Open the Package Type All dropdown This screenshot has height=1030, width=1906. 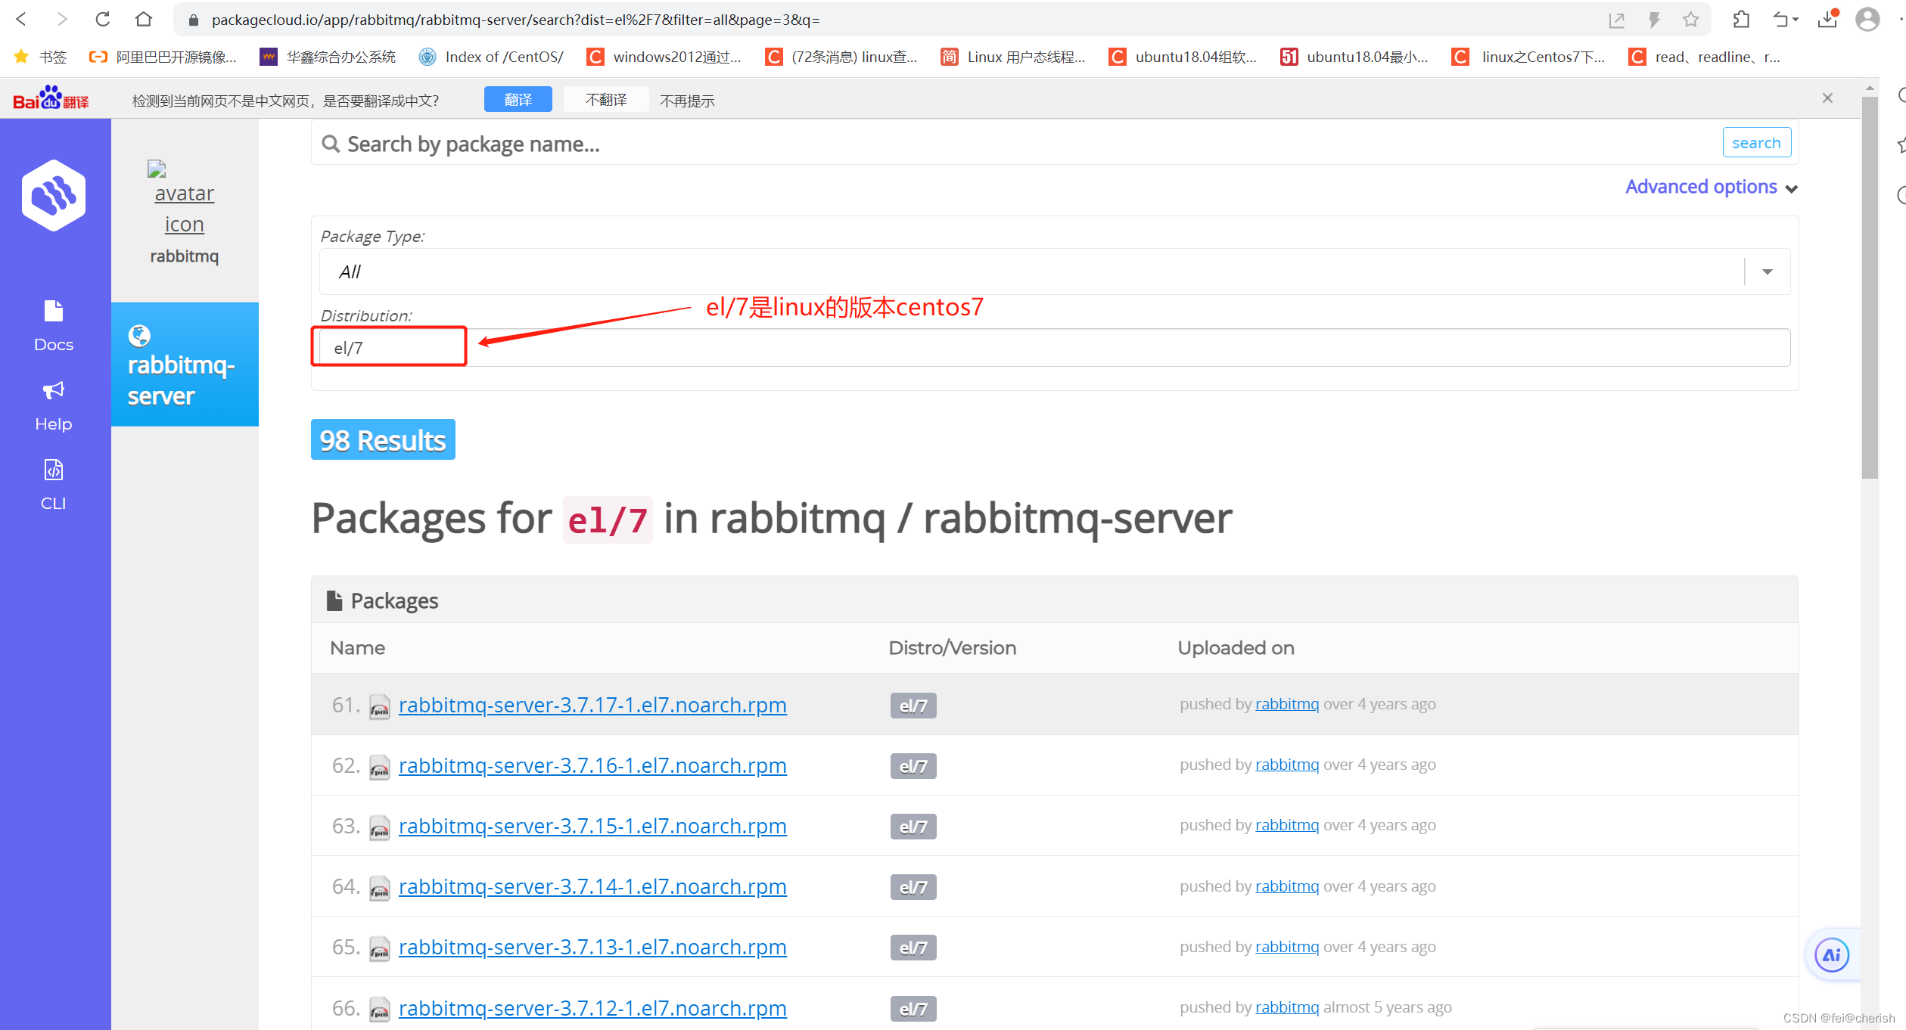[1054, 271]
